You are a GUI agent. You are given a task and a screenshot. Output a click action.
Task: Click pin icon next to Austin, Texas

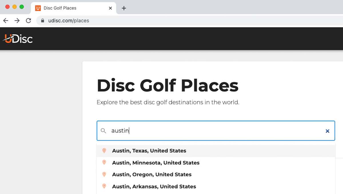coord(104,151)
